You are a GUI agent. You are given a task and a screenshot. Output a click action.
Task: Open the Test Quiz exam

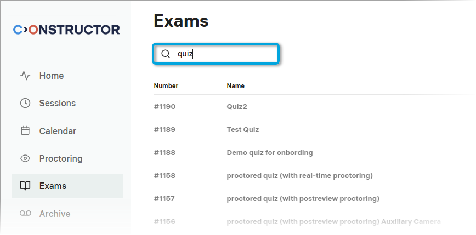242,130
